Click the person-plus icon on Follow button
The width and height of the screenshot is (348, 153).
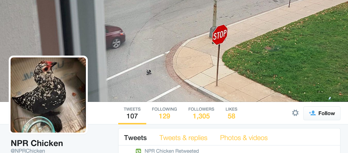pyautogui.click(x=313, y=113)
